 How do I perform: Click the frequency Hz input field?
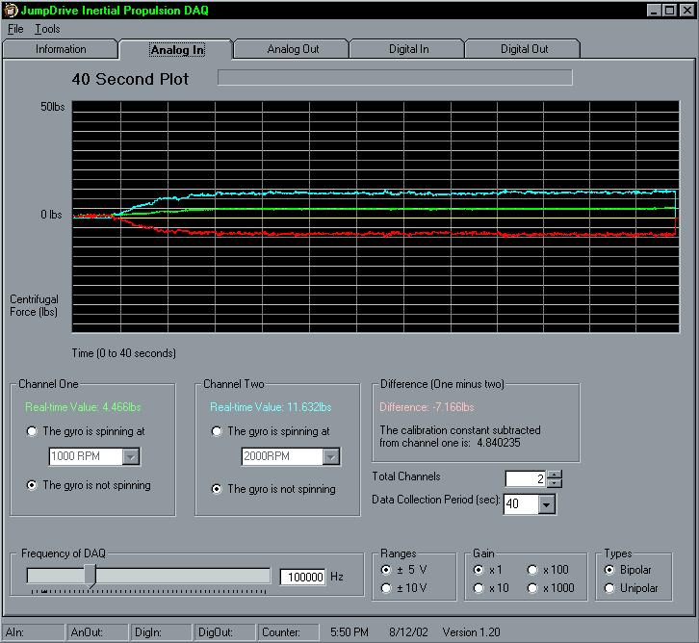pyautogui.click(x=302, y=577)
